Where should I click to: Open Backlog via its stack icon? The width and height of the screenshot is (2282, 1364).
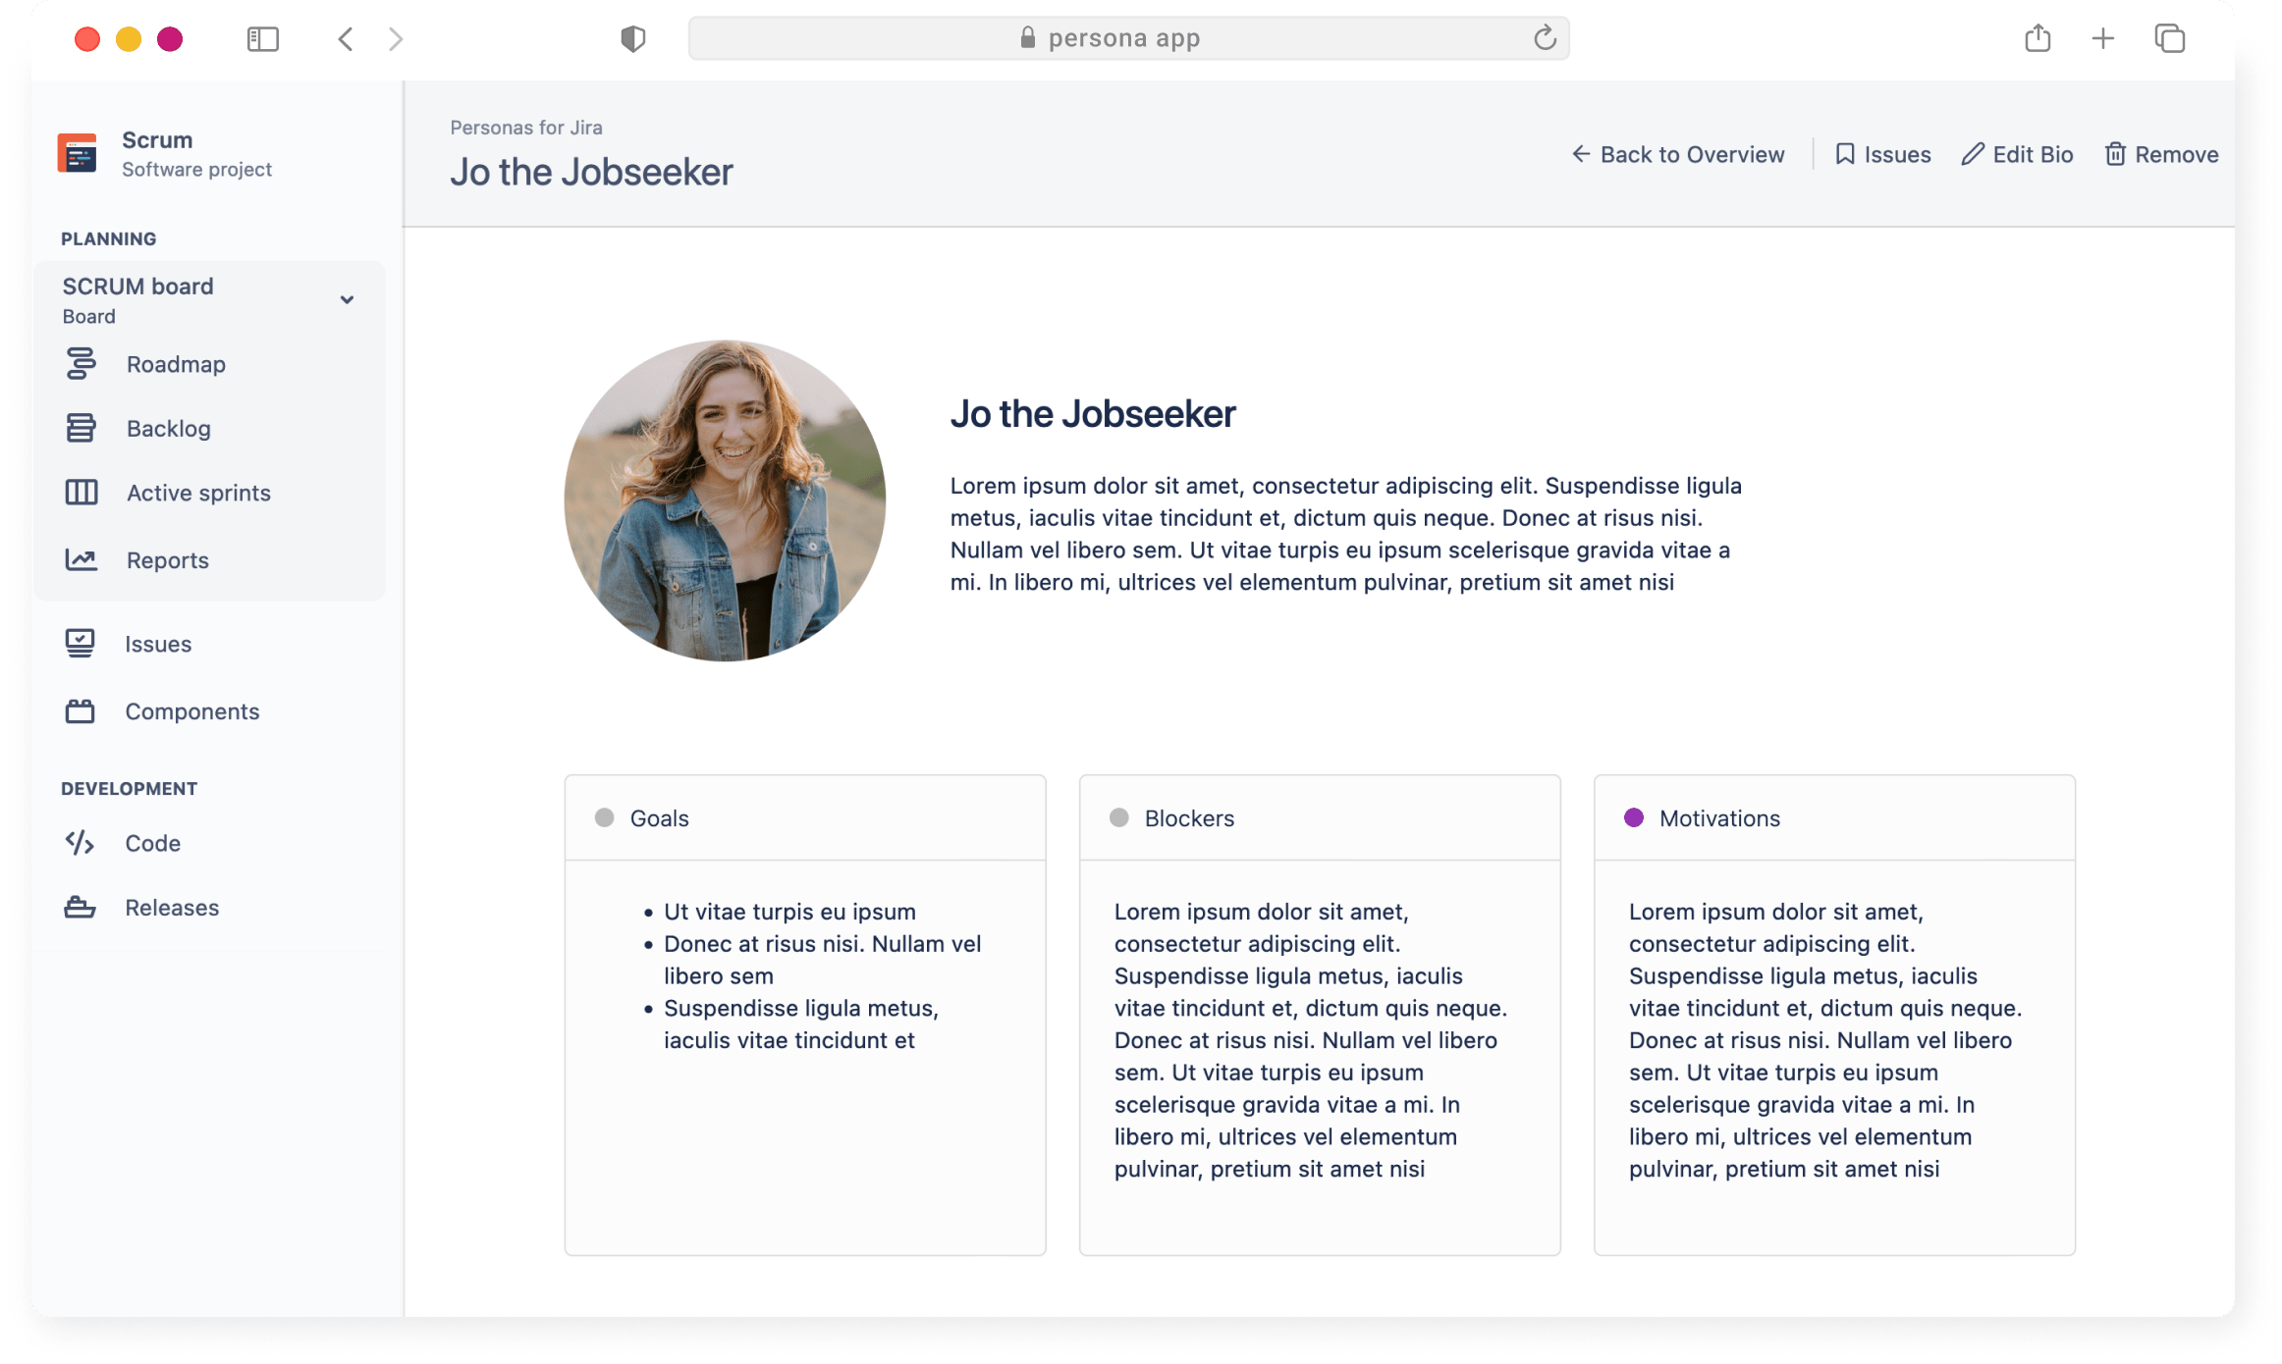coord(81,428)
